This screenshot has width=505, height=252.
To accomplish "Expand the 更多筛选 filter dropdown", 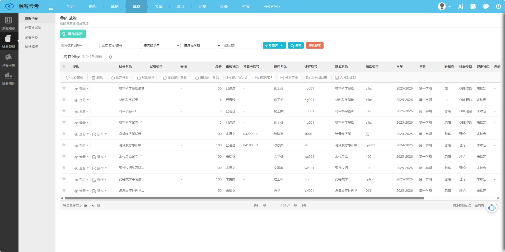I will point(274,46).
